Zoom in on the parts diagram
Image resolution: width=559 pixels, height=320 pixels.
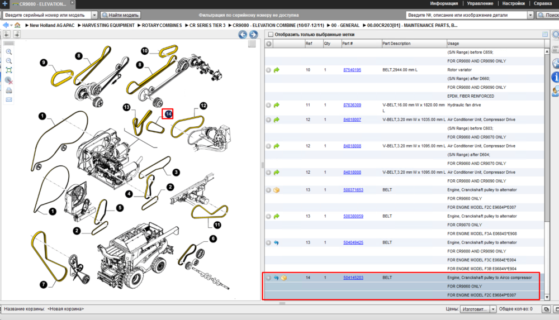(9, 52)
